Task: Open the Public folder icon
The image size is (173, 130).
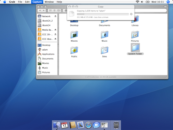Action: [x=74, y=50]
